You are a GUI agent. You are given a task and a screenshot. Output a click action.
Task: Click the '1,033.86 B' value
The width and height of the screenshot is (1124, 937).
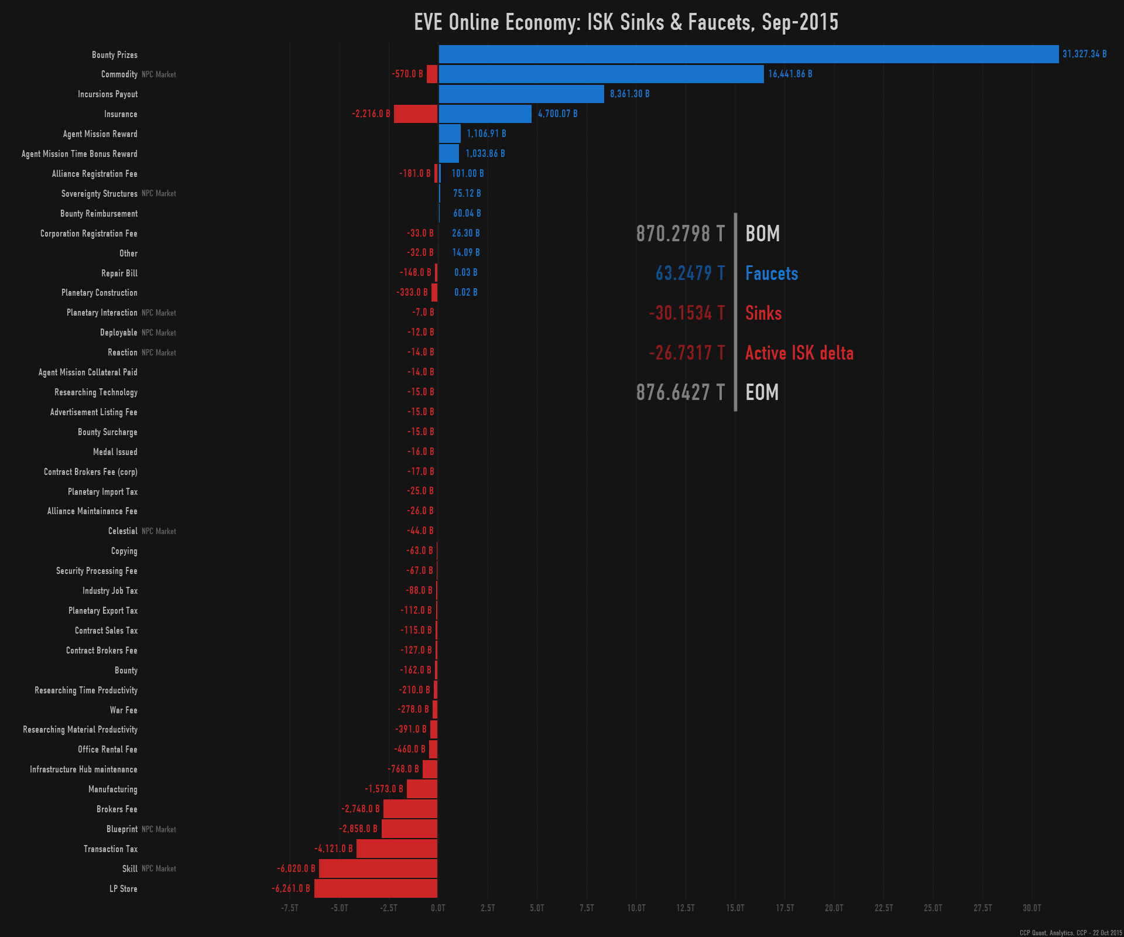pos(485,153)
